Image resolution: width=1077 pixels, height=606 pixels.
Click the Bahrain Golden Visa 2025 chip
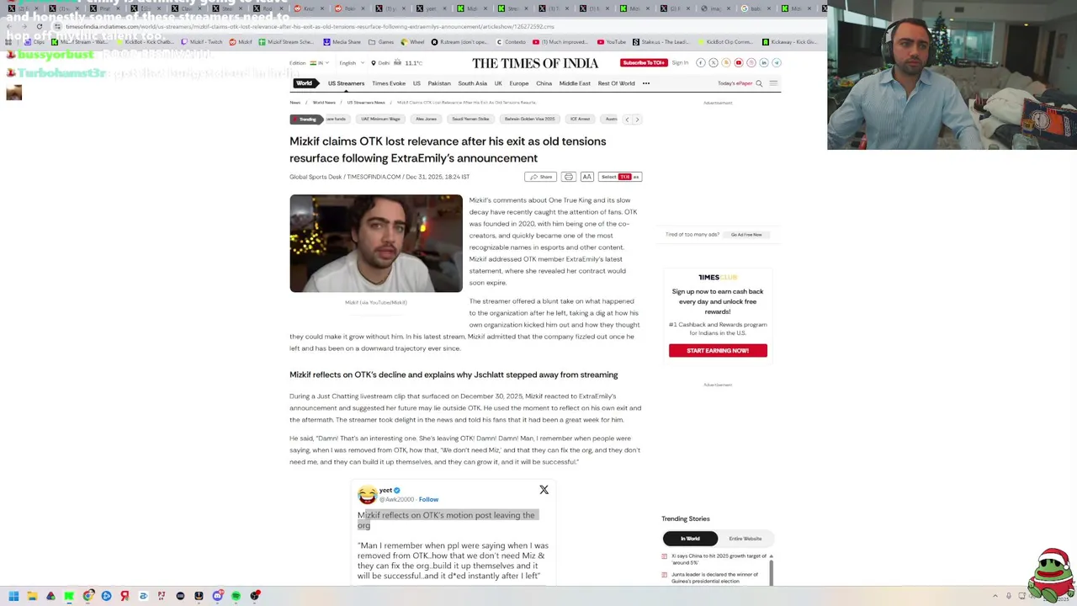[x=529, y=120]
